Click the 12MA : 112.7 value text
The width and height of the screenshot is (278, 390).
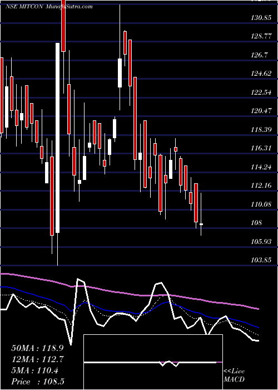click(x=38, y=359)
